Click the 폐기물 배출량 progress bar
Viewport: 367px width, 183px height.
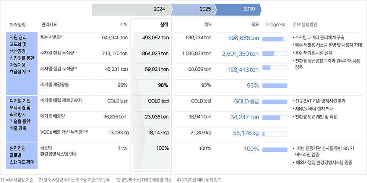[x=275, y=117]
